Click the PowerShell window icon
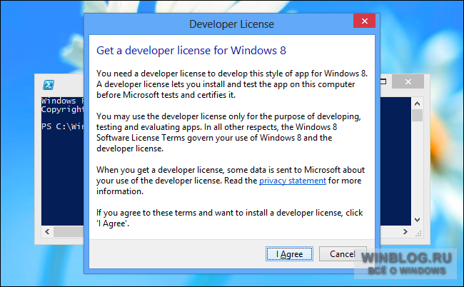The height and width of the screenshot is (287, 464). 49,85
